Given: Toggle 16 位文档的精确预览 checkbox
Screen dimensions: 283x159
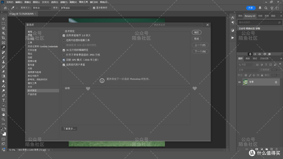Looking at the screenshot, I should [x=64, y=50].
